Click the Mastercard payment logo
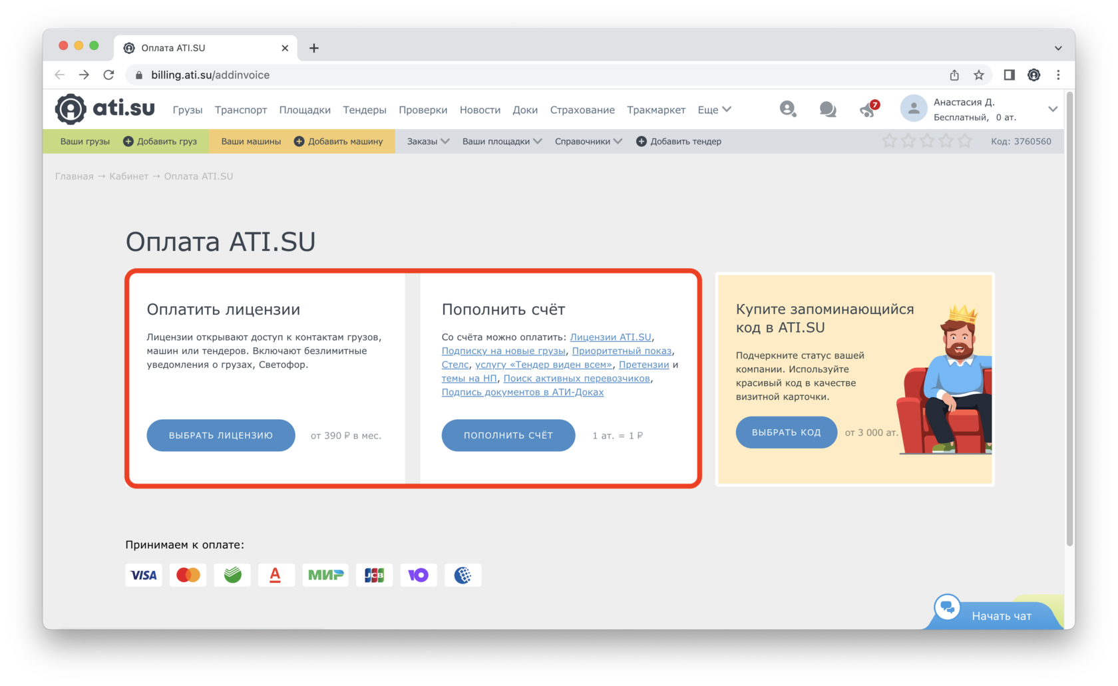This screenshot has width=1118, height=686. 188,575
